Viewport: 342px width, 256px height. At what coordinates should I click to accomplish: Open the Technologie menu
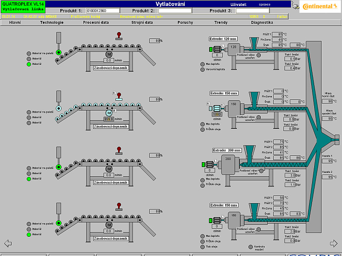click(52, 23)
